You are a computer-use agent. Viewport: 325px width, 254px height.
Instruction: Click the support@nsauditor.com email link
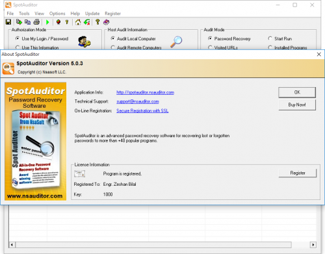click(138, 101)
